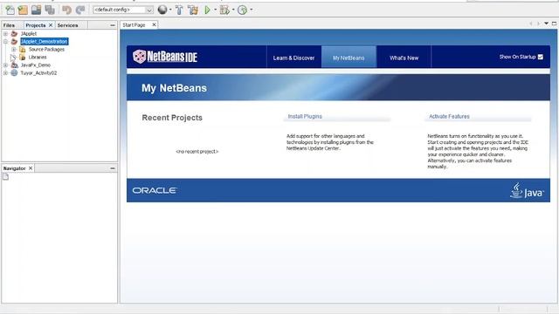Open the editor documents list dropdown
Screen dimensions: 559x314
tap(546, 24)
